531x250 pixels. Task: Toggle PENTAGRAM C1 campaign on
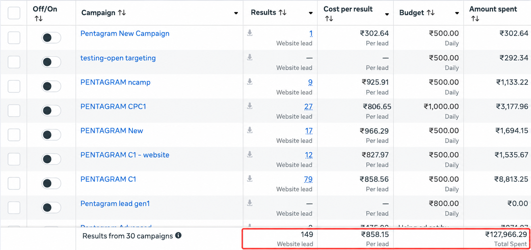pyautogui.click(x=51, y=183)
